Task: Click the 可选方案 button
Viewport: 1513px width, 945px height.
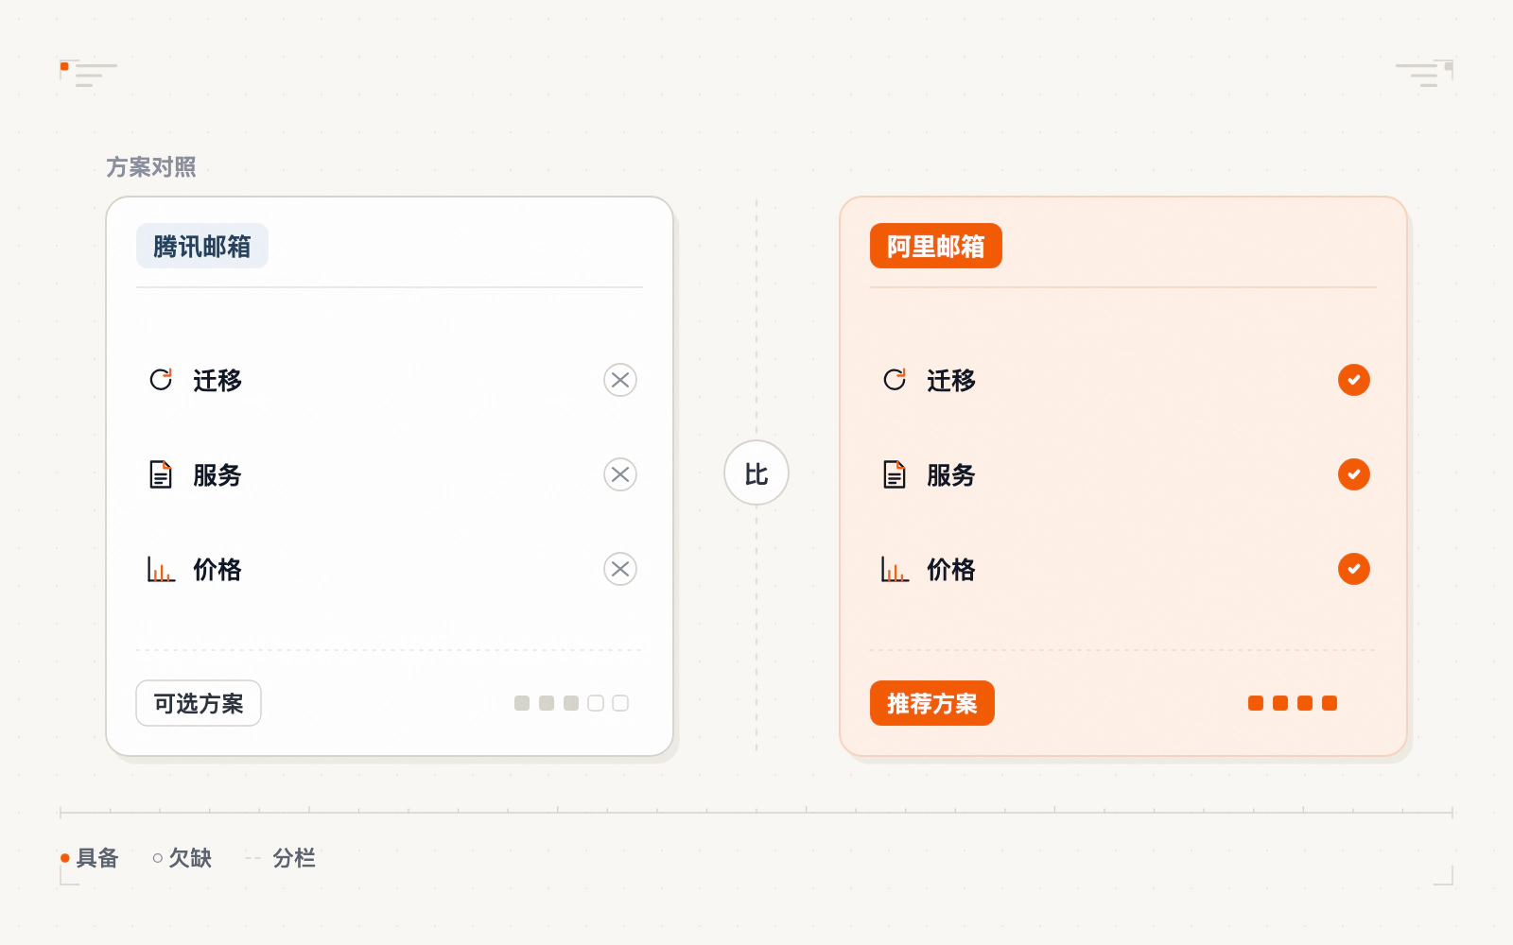Action: point(199,703)
